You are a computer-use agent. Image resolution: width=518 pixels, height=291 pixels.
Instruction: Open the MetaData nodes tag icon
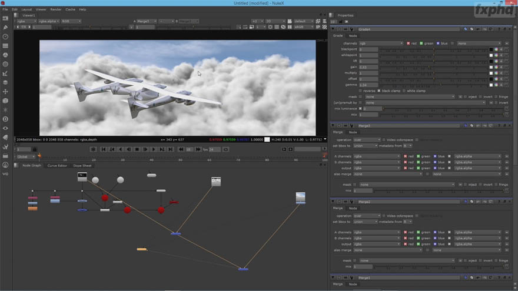(5, 138)
